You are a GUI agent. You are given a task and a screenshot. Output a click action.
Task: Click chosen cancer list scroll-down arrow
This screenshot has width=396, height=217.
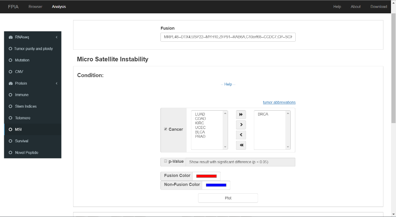288,147
